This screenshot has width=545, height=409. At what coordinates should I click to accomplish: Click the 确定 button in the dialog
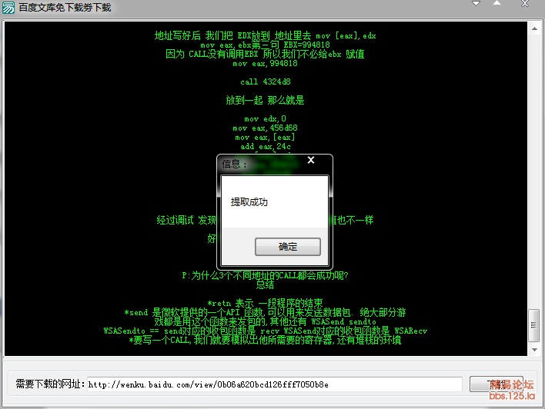[x=287, y=247]
